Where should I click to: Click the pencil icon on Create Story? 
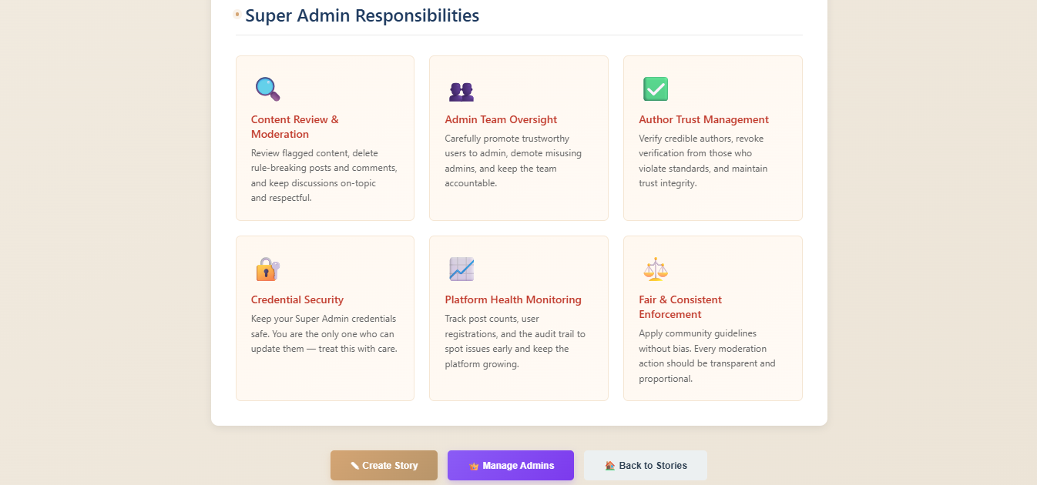point(354,466)
